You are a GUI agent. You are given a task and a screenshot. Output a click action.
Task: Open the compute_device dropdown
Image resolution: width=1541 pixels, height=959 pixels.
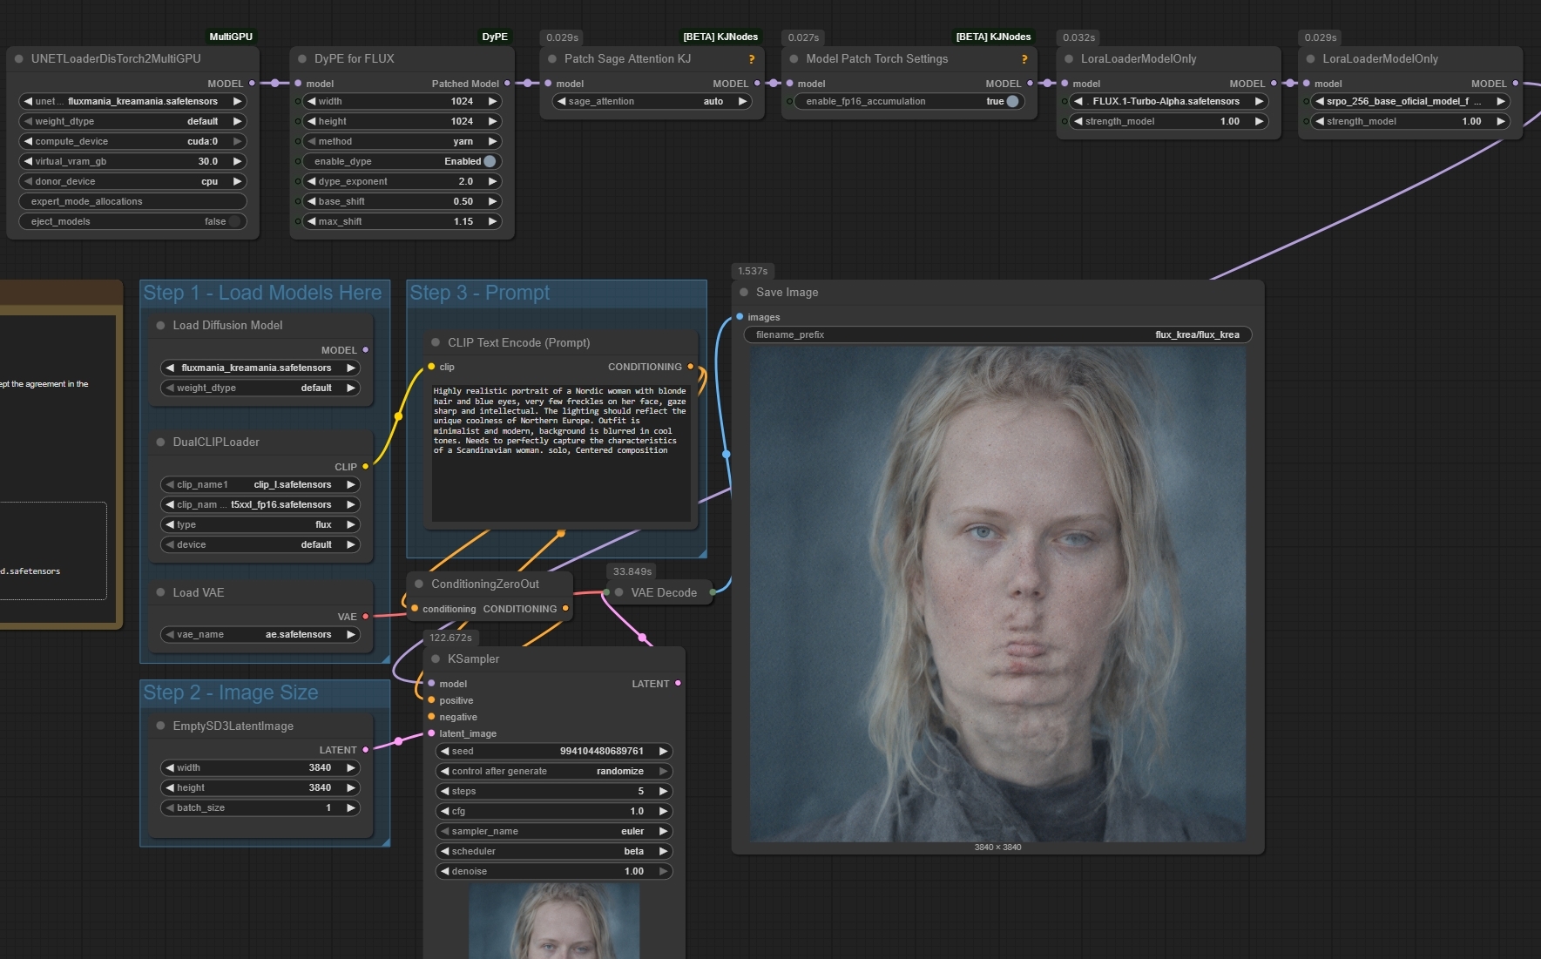pyautogui.click(x=132, y=142)
